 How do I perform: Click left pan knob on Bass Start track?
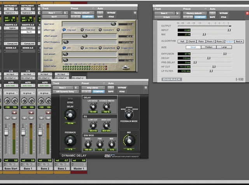click(x=7, y=101)
